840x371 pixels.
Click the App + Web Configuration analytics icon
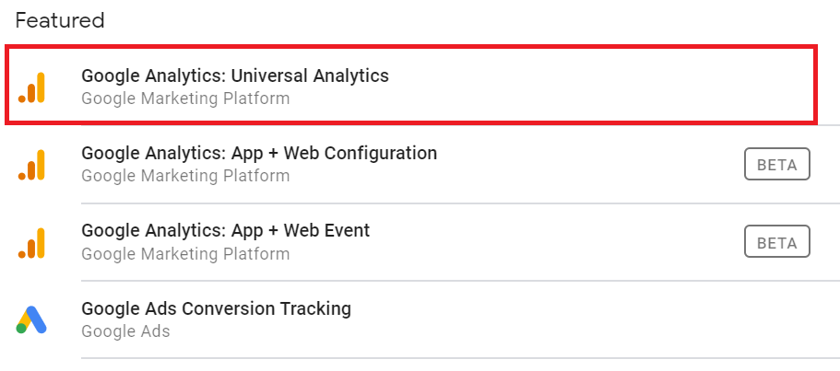click(31, 165)
